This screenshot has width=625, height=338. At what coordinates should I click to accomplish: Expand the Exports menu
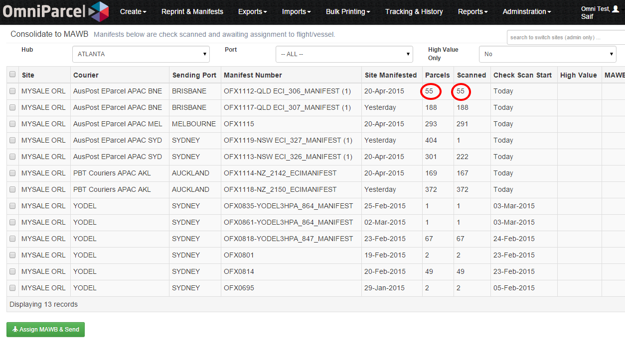(x=252, y=11)
